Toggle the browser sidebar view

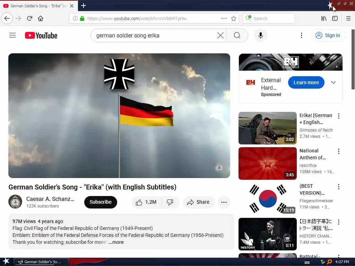tap(335, 18)
